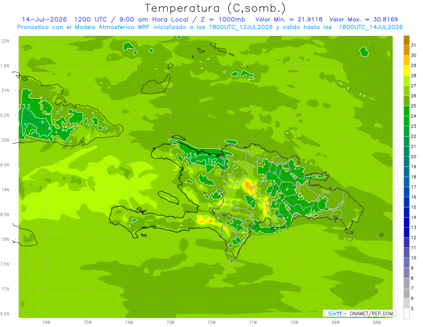Pick the teal legend band between 19 and 20
The image size is (423, 327).
coord(406,162)
